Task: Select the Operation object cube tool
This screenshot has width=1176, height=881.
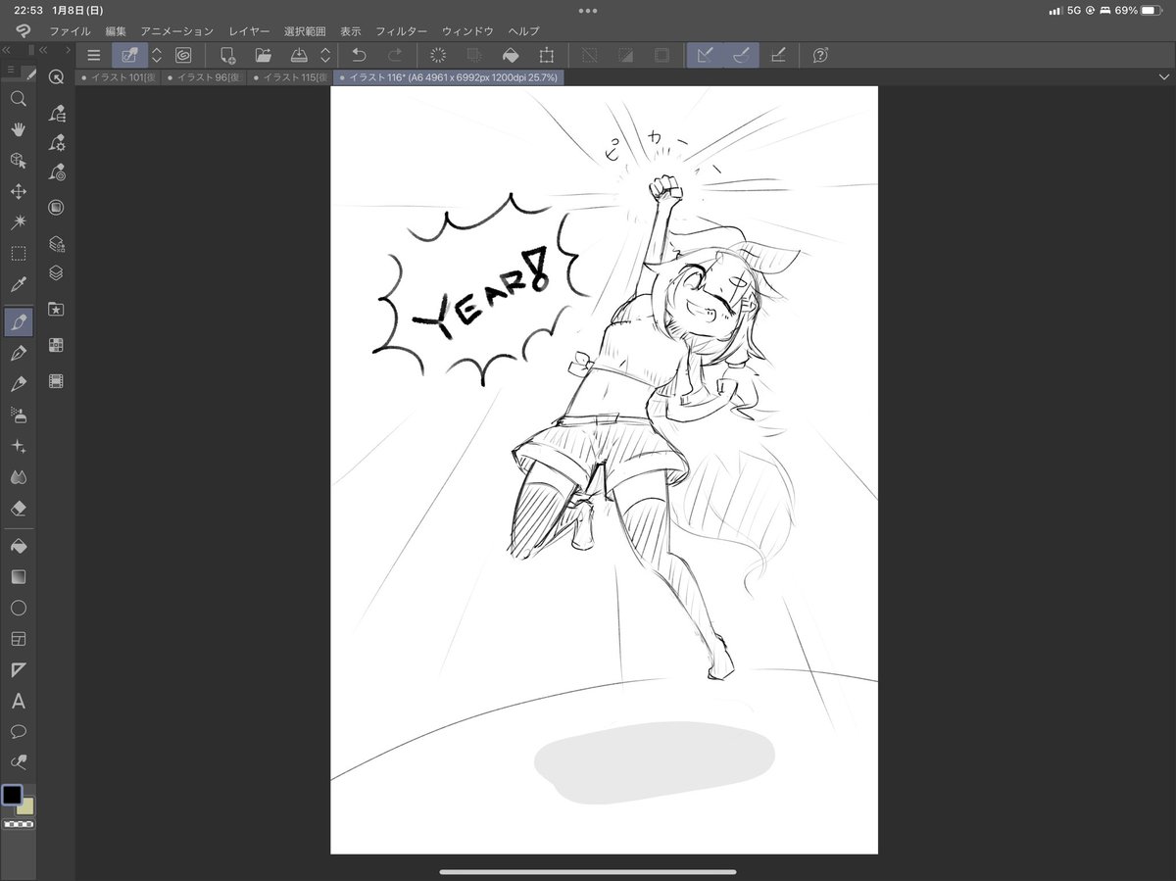Action: (x=18, y=160)
